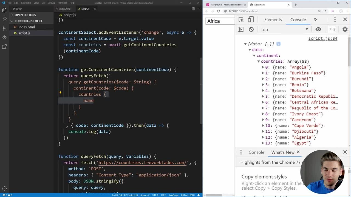
Task: Open the File menu in VS Code
Action: (x=10, y=3)
